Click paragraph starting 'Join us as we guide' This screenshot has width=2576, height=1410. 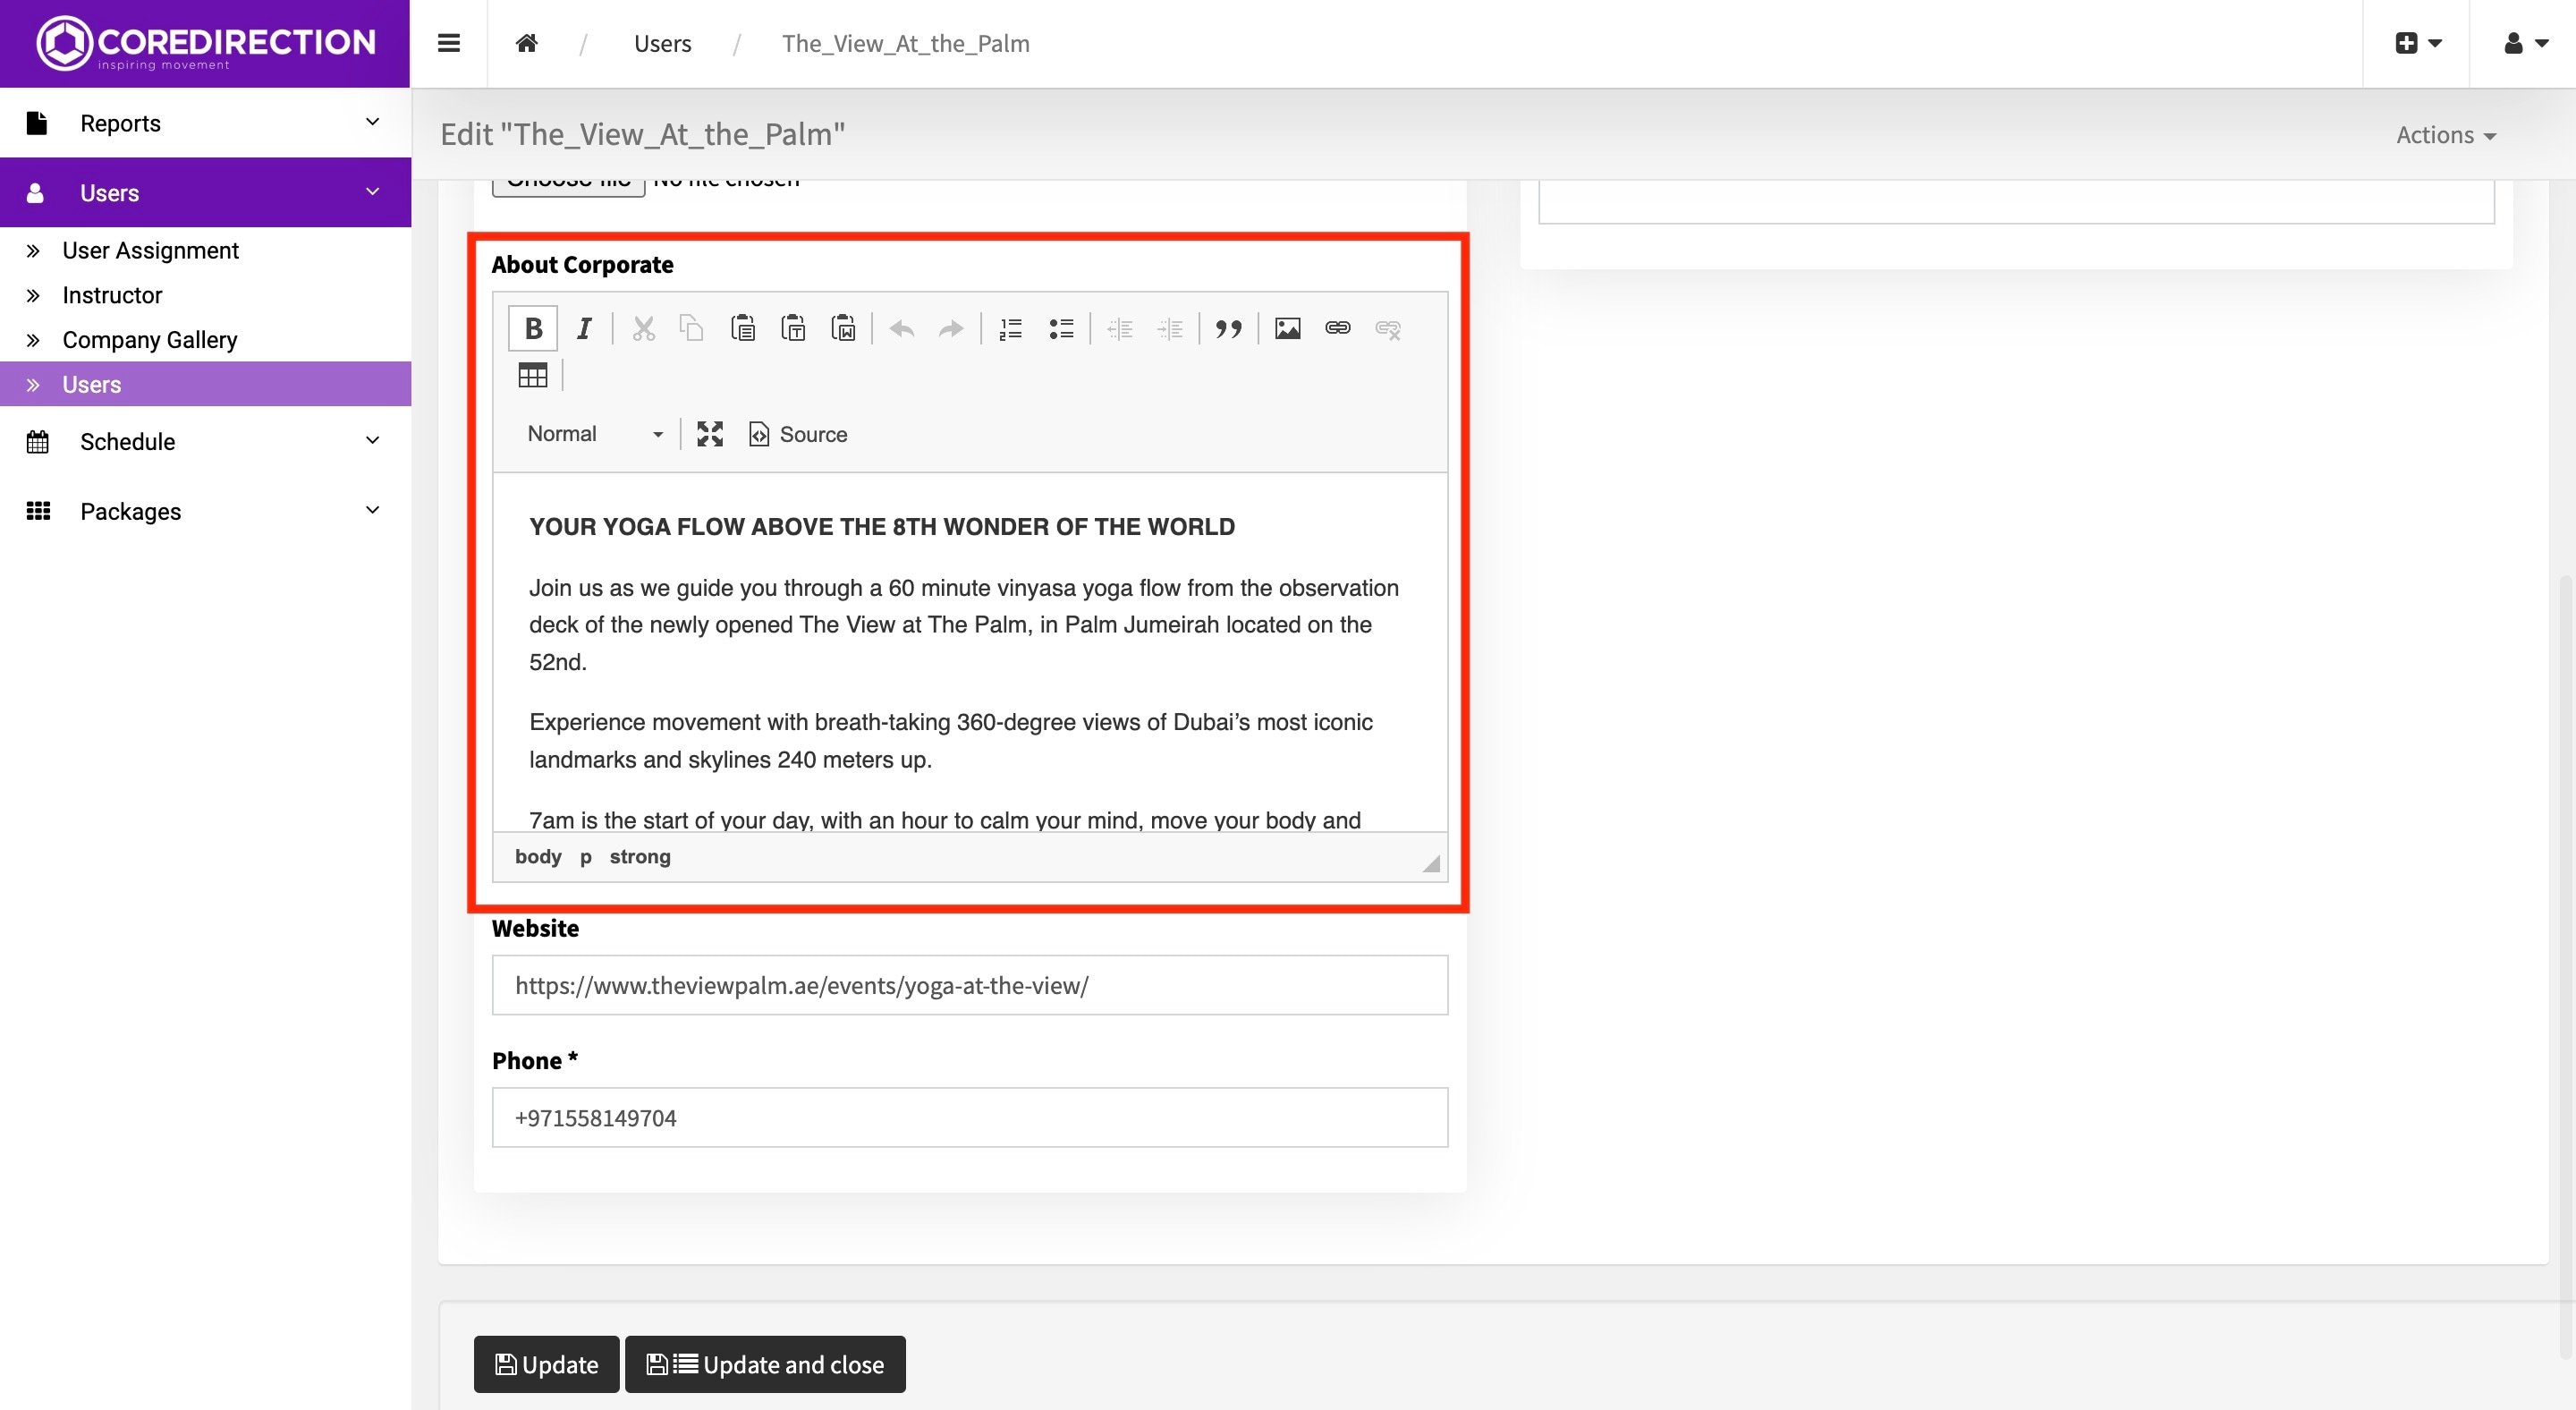[964, 625]
